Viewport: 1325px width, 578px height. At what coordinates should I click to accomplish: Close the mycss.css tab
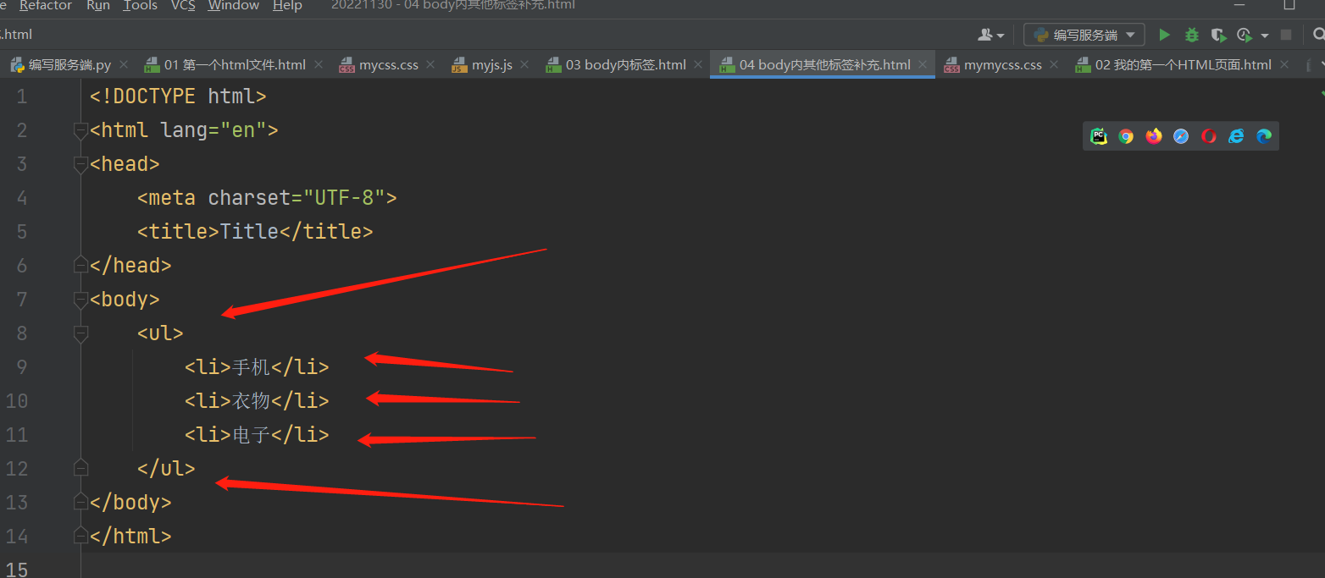(430, 64)
